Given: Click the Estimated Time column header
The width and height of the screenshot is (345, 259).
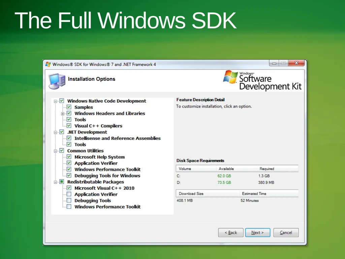Looking at the screenshot, I should tap(269, 193).
